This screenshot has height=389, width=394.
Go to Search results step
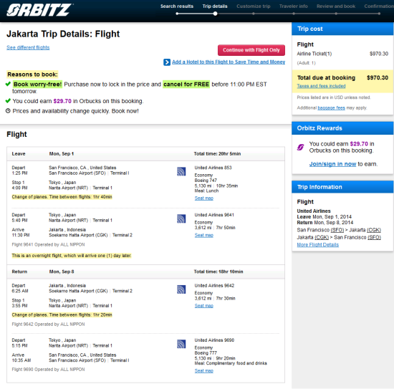coord(177,6)
